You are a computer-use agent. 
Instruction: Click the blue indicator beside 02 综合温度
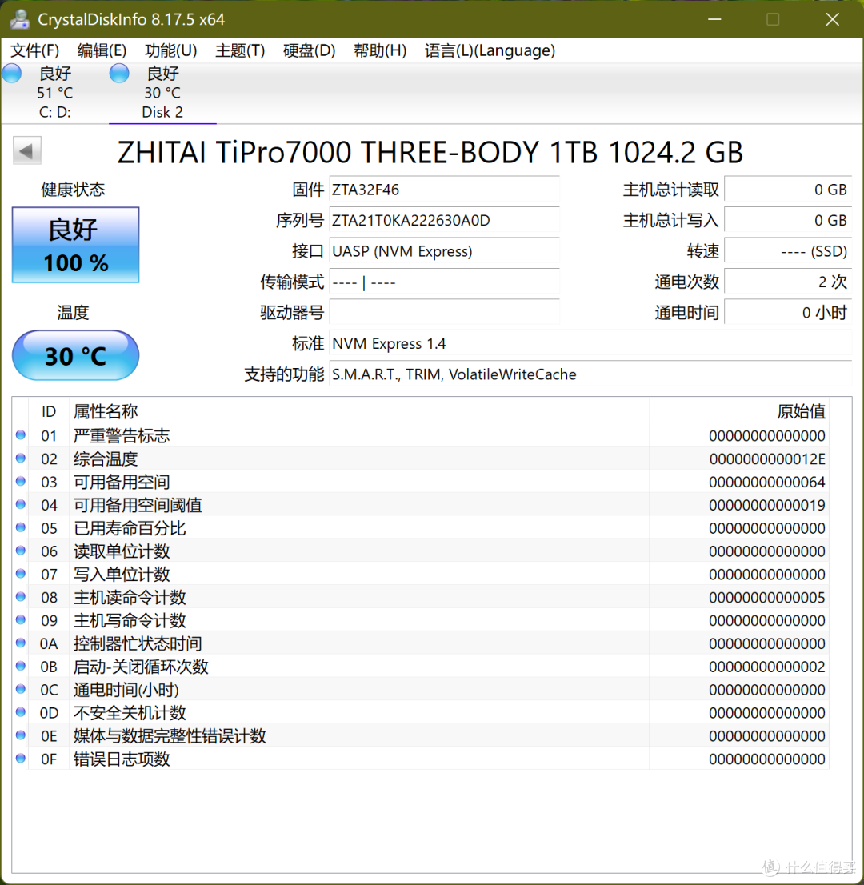(20, 459)
